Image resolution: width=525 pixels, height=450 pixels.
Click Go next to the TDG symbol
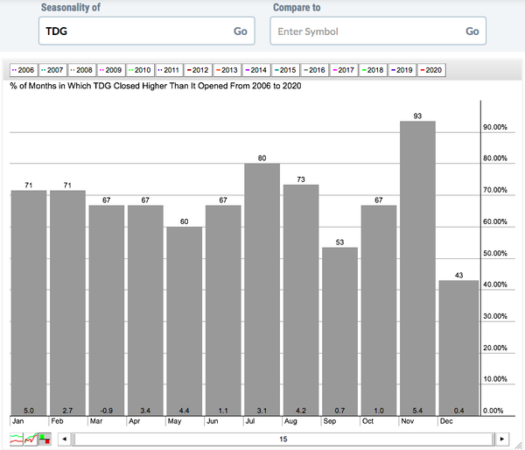(240, 32)
